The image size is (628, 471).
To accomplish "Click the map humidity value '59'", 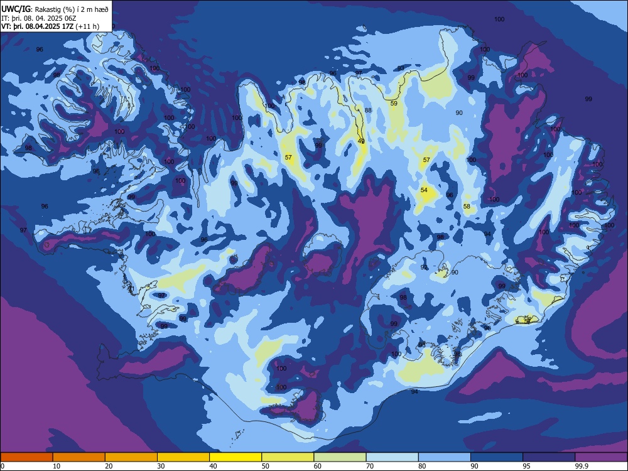I will (x=394, y=104).
